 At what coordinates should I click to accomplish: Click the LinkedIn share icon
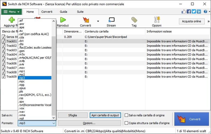[199, 12]
